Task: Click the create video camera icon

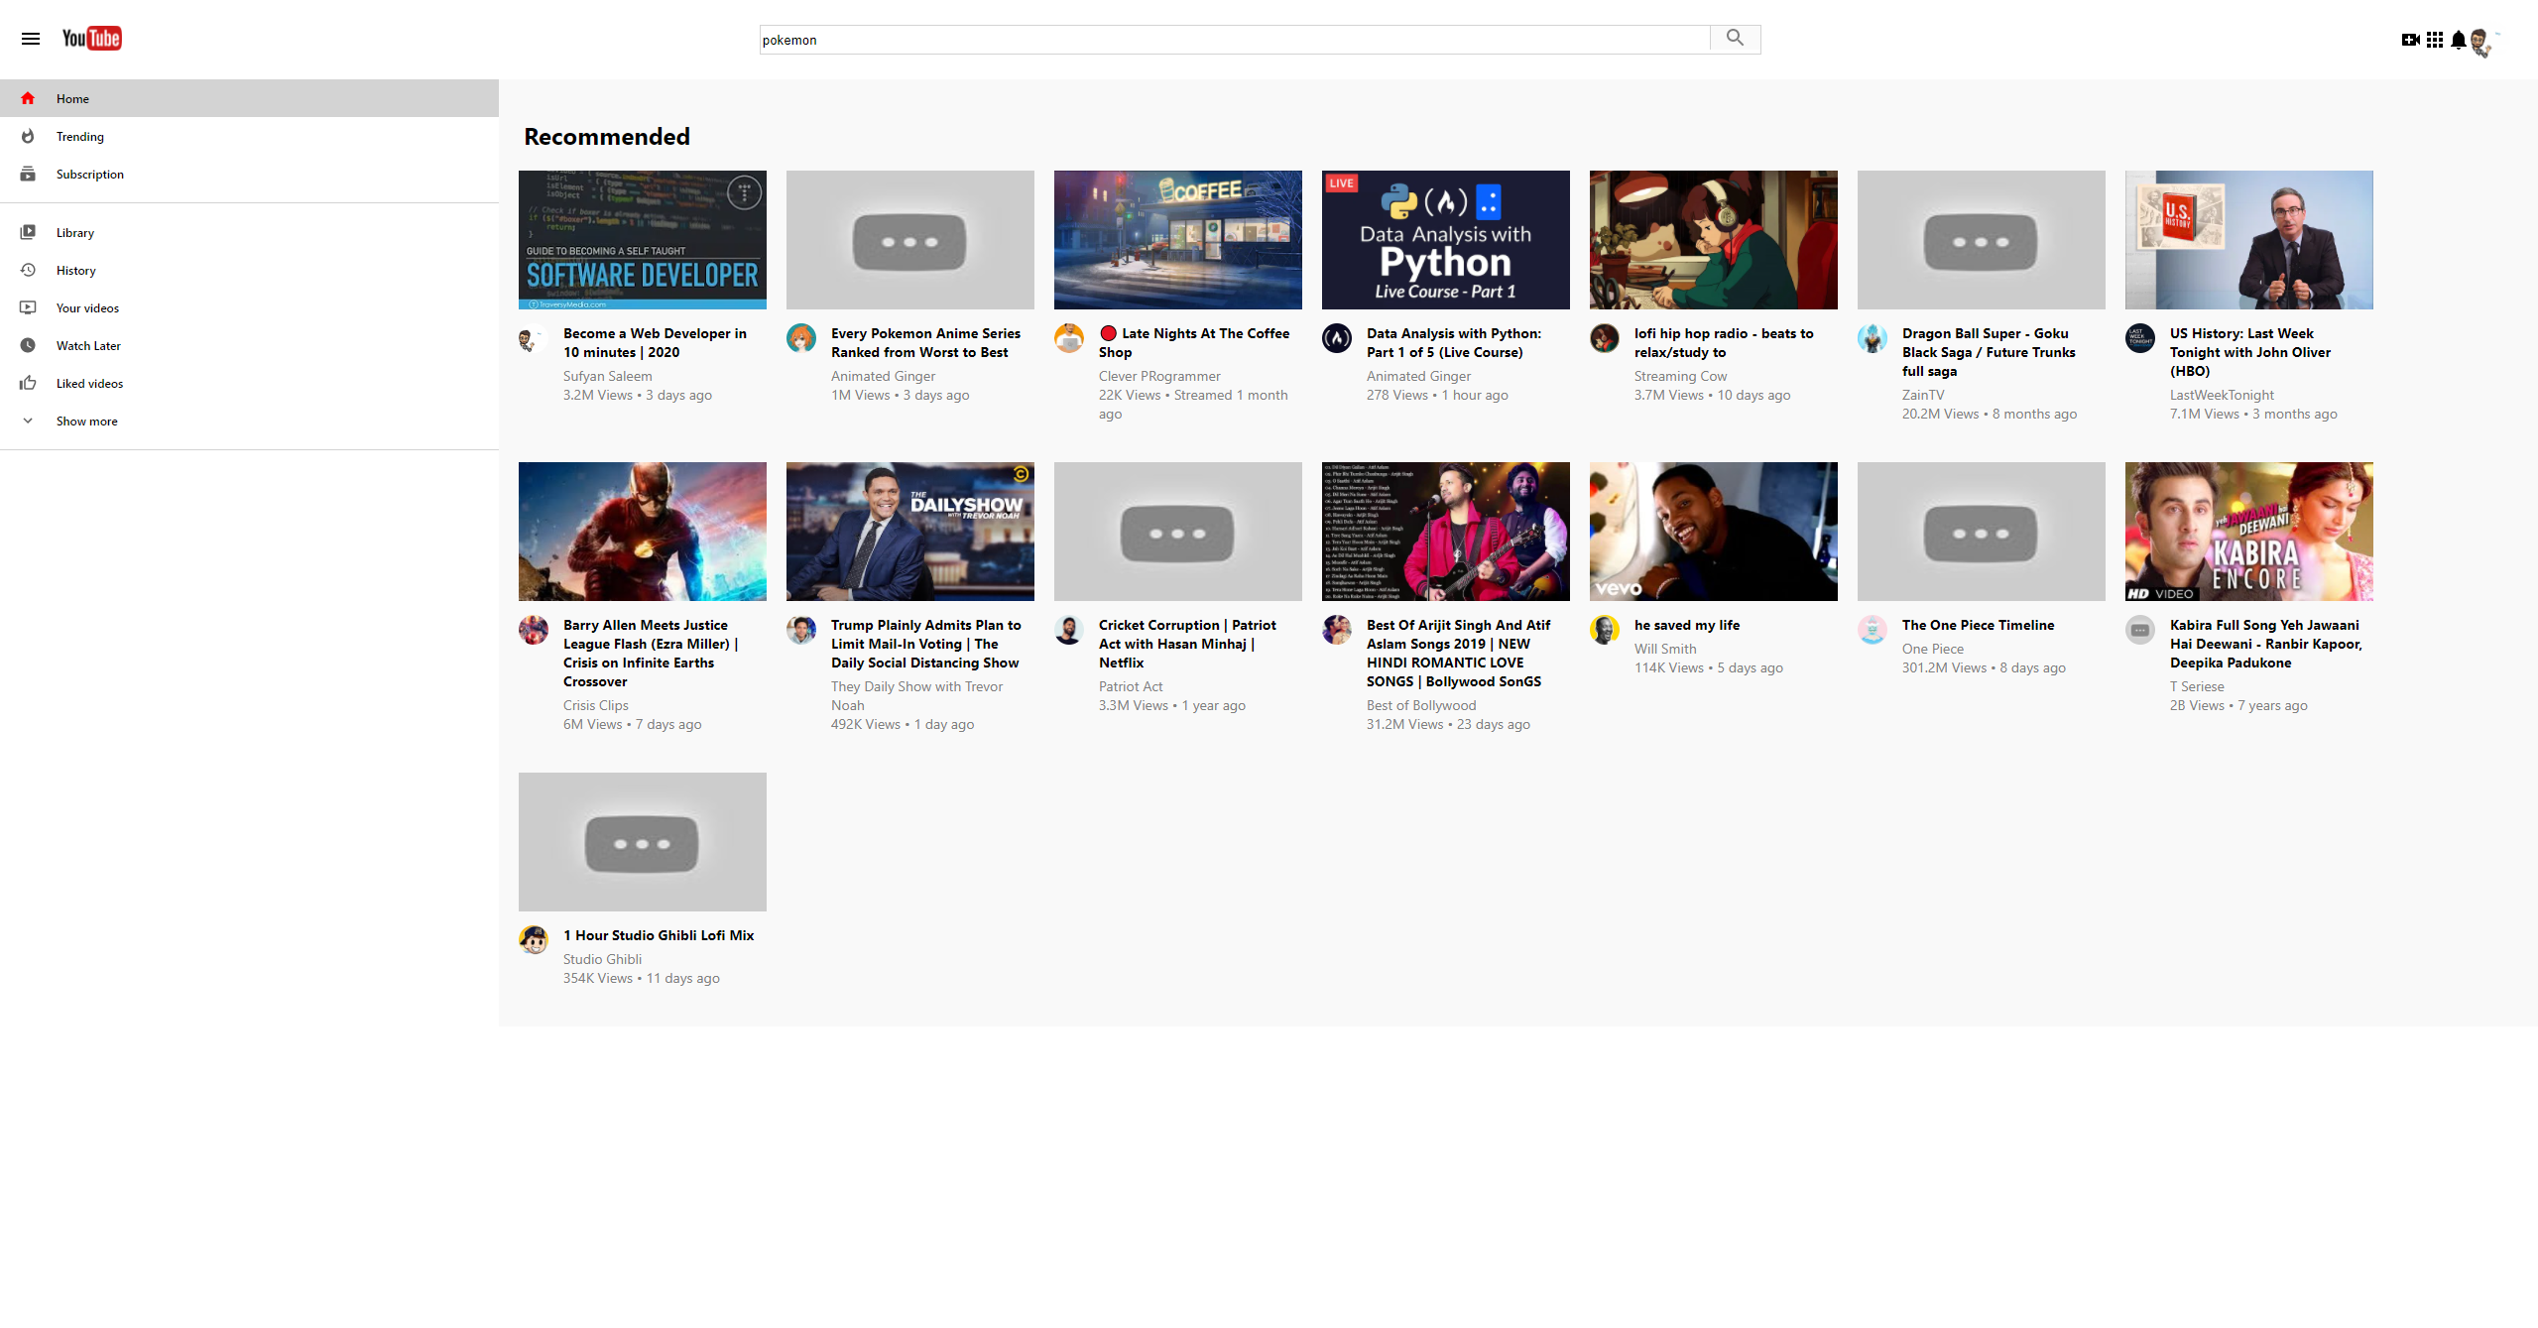Action: tap(2410, 40)
